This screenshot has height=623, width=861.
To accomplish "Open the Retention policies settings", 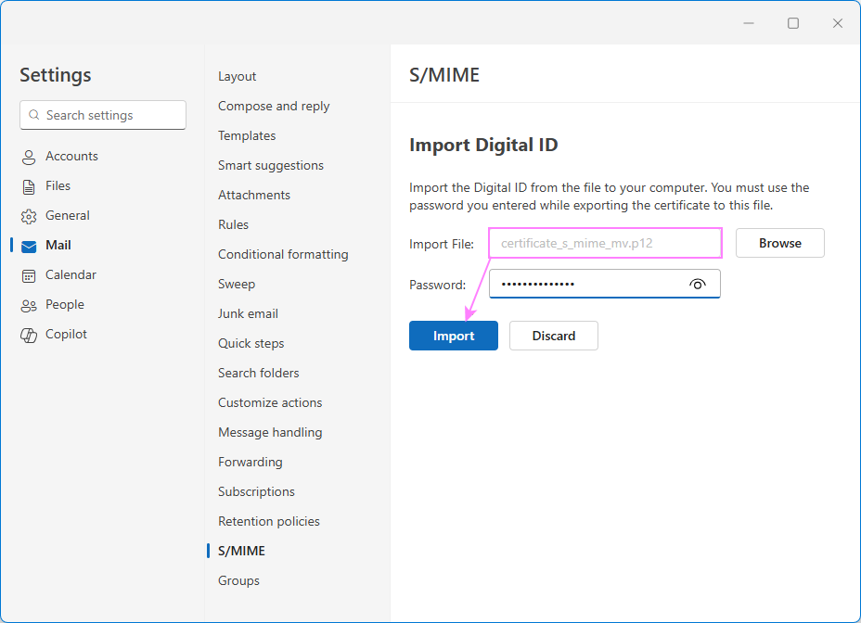I will coord(268,521).
